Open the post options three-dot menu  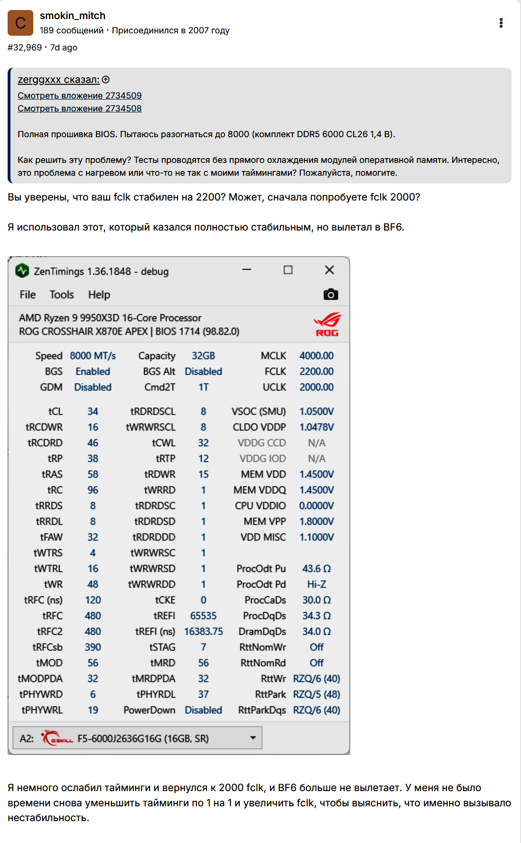point(501,23)
